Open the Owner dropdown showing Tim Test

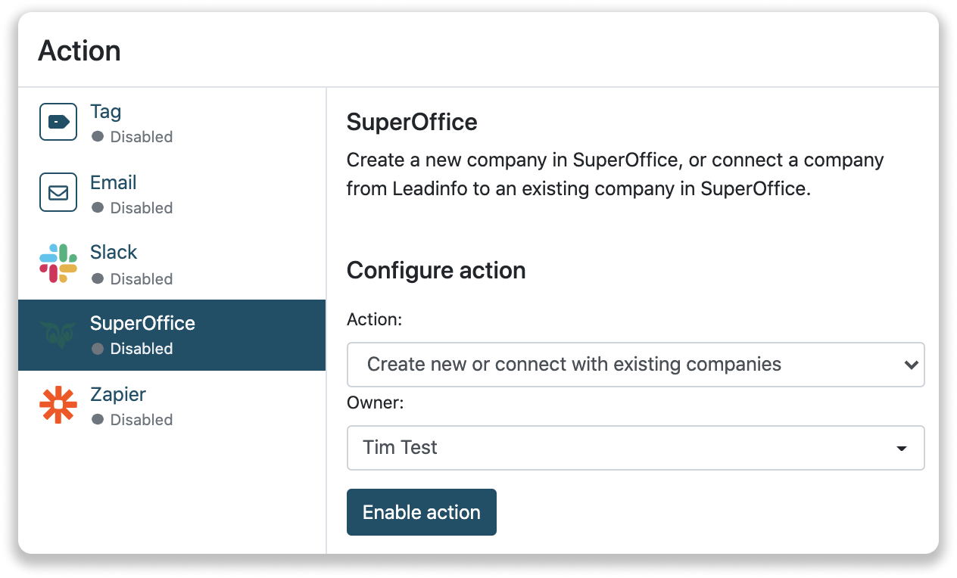pos(635,447)
